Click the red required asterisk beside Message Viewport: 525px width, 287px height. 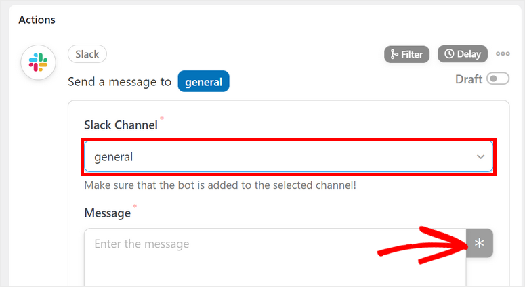(134, 206)
